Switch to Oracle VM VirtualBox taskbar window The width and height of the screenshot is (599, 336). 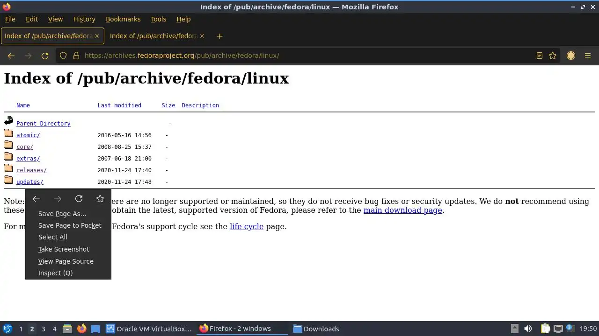[x=149, y=329]
